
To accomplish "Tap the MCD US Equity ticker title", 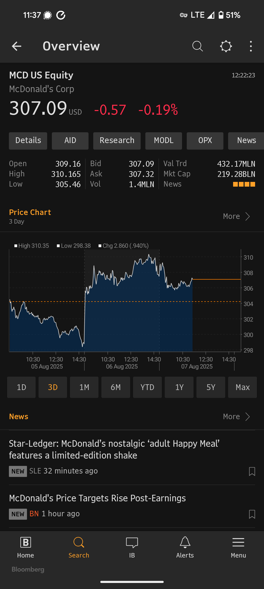I will point(41,75).
